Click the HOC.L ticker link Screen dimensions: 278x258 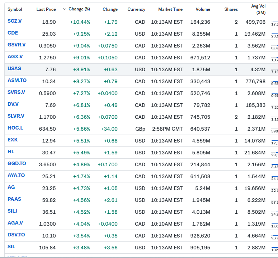coord(15,128)
